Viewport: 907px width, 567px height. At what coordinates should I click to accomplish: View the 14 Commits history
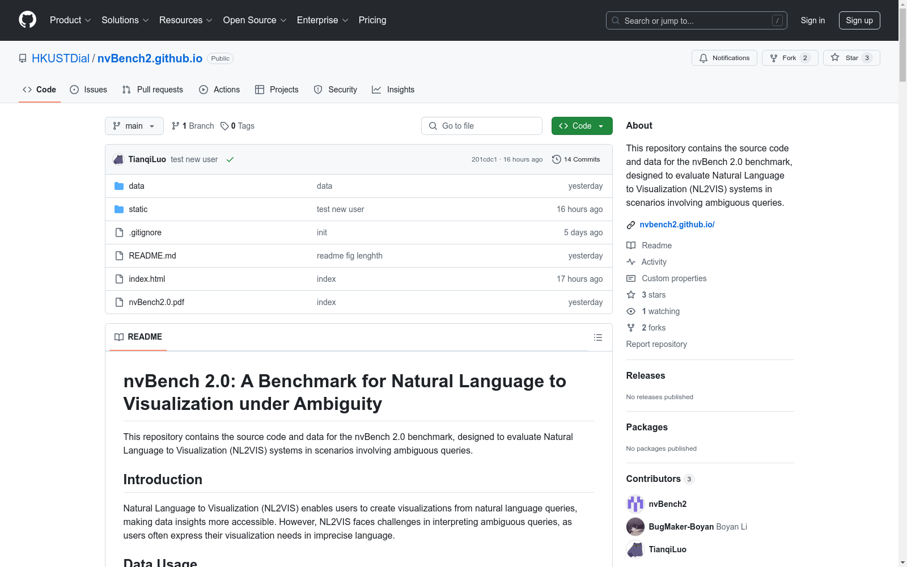[577, 159]
